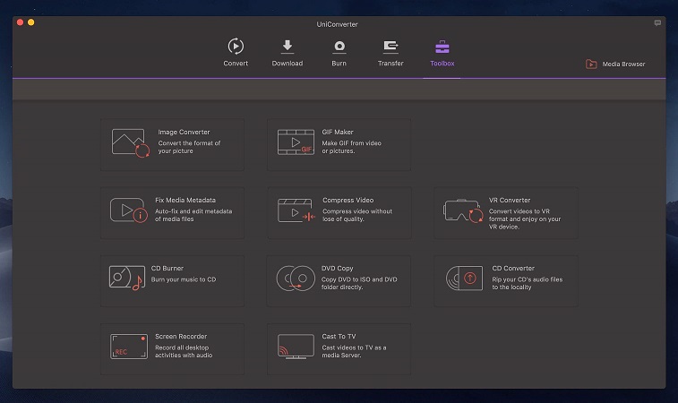The width and height of the screenshot is (678, 403).
Task: Click the CD Burner disc-and-note icon
Action: click(126, 278)
